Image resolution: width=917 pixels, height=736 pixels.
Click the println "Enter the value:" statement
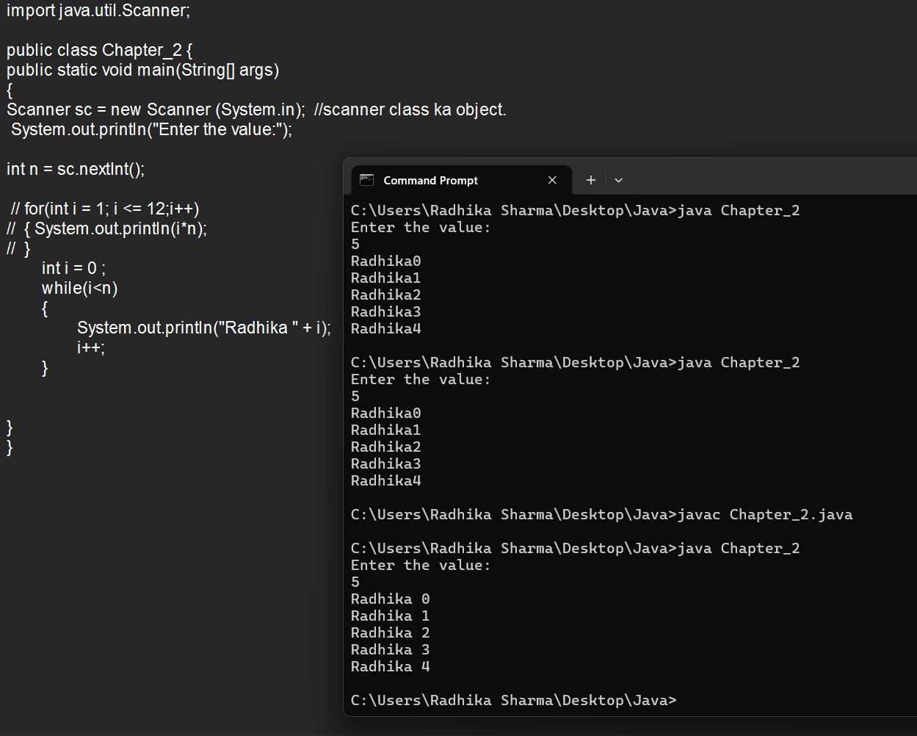pyautogui.click(x=151, y=129)
